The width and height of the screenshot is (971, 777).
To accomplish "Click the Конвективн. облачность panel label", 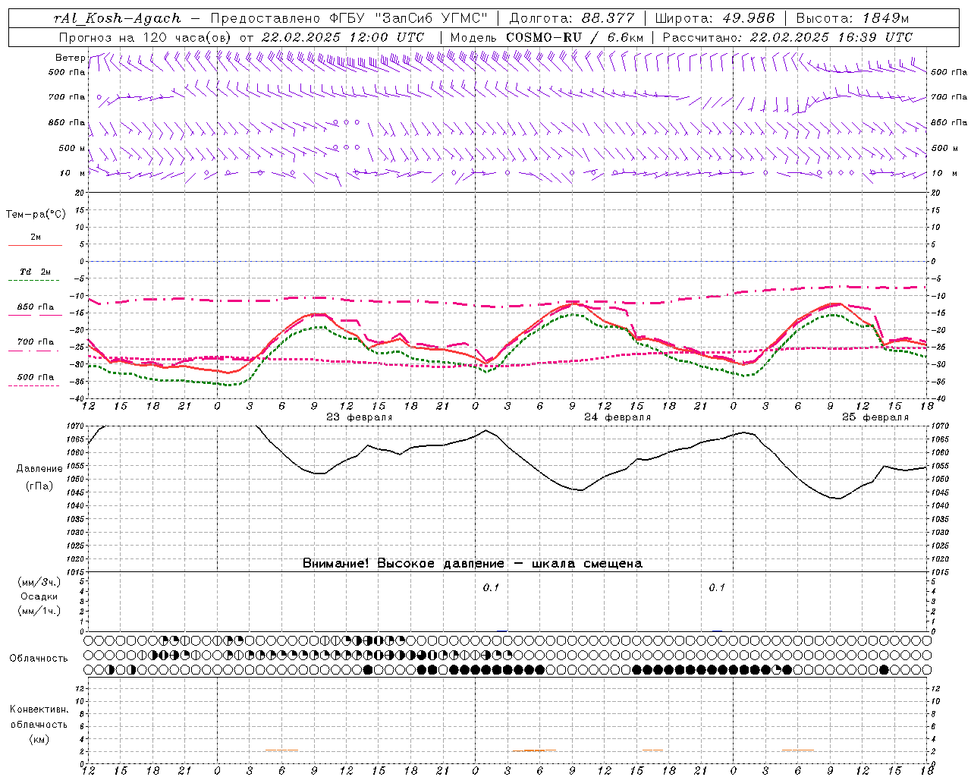I will click(x=39, y=717).
